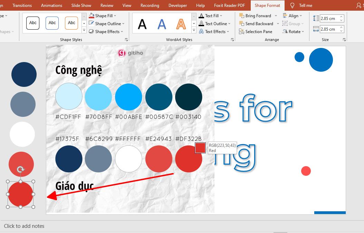Open the Selection Pane
This screenshot has width=364, height=233.
tap(256, 31)
